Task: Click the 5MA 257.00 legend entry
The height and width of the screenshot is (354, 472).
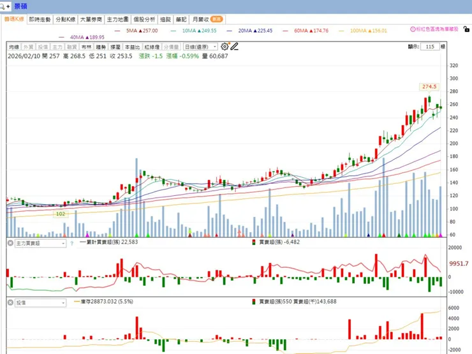Action: pyautogui.click(x=136, y=31)
